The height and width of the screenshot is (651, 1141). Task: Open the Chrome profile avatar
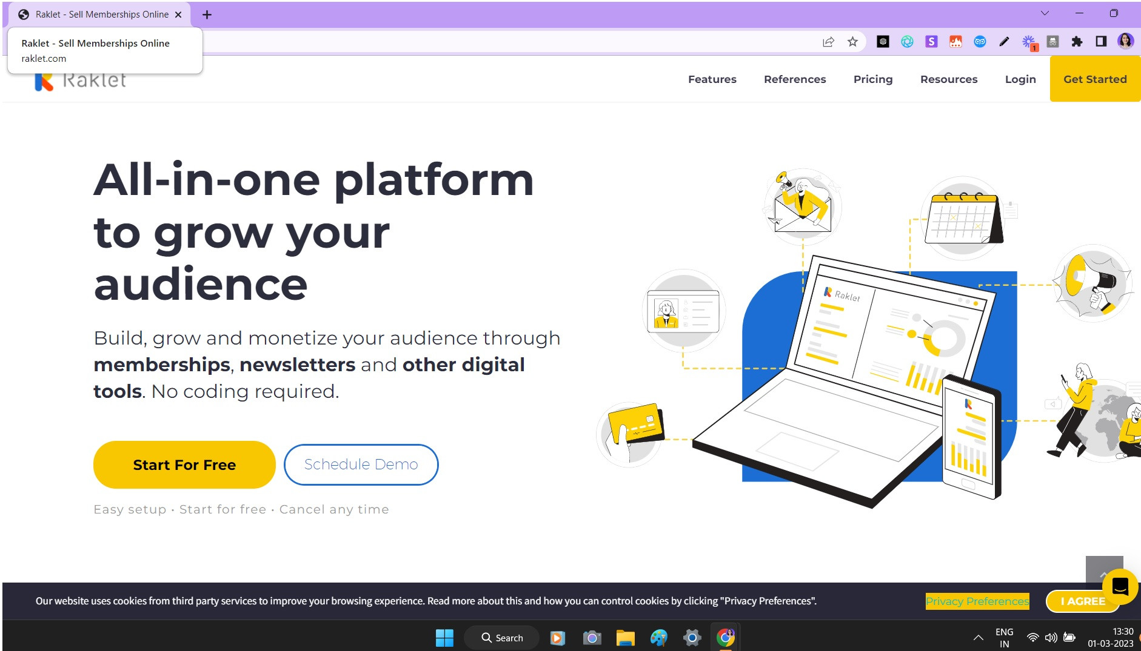pos(1125,41)
